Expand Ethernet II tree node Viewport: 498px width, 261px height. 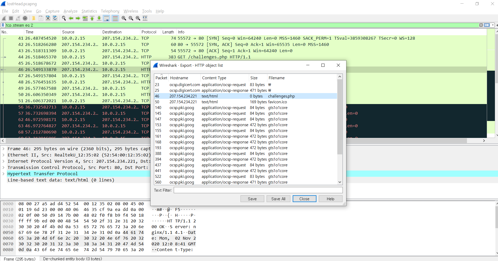[x=3, y=155]
